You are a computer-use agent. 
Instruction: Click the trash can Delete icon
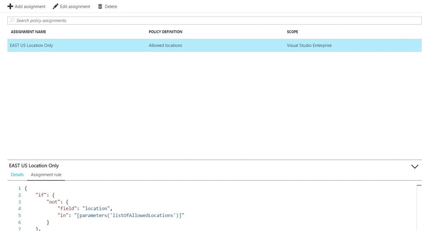100,6
